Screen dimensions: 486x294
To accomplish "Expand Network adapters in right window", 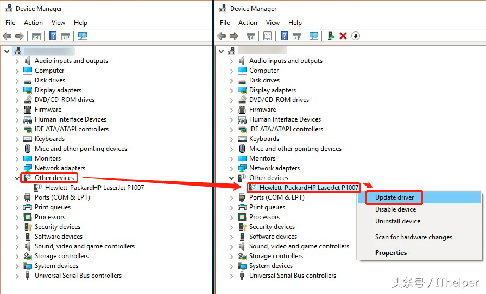I will [x=231, y=168].
